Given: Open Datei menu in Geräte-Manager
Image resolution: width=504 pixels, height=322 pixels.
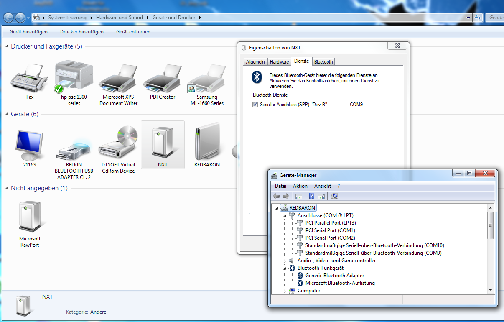Looking at the screenshot, I should [x=280, y=186].
